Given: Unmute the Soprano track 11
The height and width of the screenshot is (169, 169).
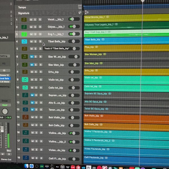Looking at the screenshot, I should pos(32,95).
